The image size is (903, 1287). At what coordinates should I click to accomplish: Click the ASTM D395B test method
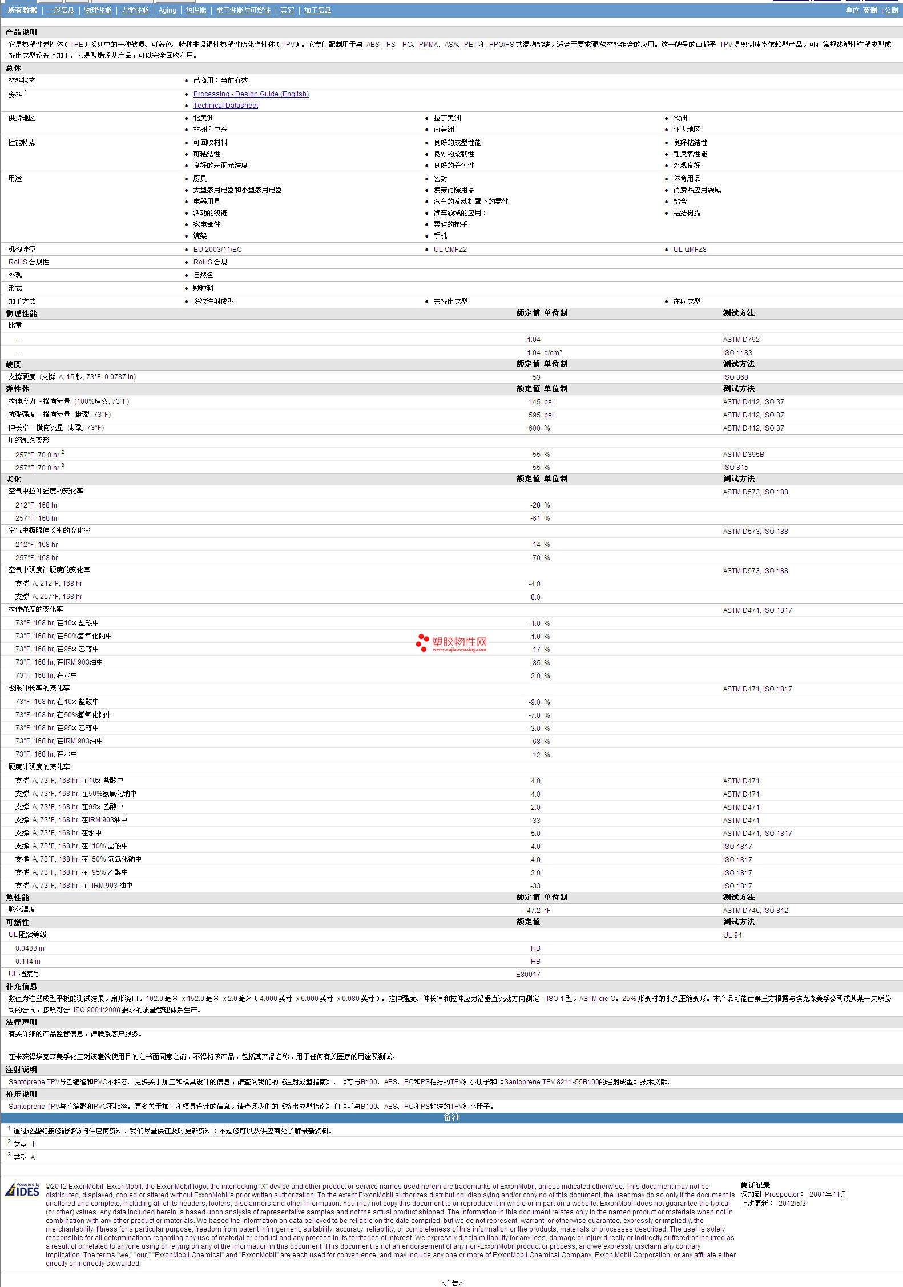(743, 455)
